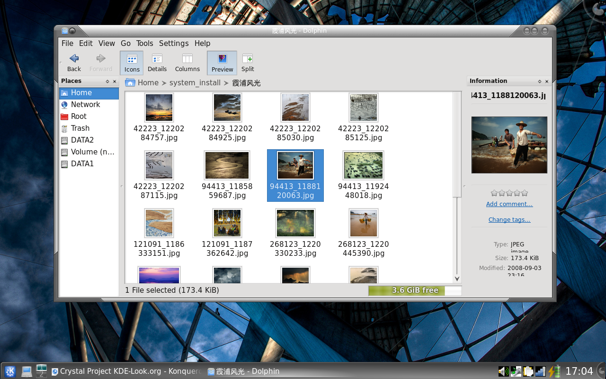Toggle the Preview button

(222, 63)
